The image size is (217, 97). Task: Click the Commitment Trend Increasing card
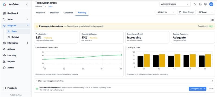pos(147,37)
